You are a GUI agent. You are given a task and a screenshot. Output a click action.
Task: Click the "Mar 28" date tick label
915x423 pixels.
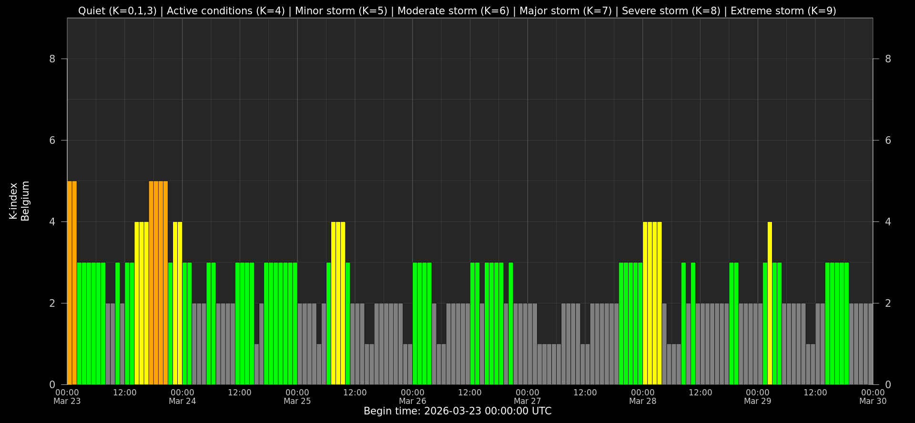point(642,401)
